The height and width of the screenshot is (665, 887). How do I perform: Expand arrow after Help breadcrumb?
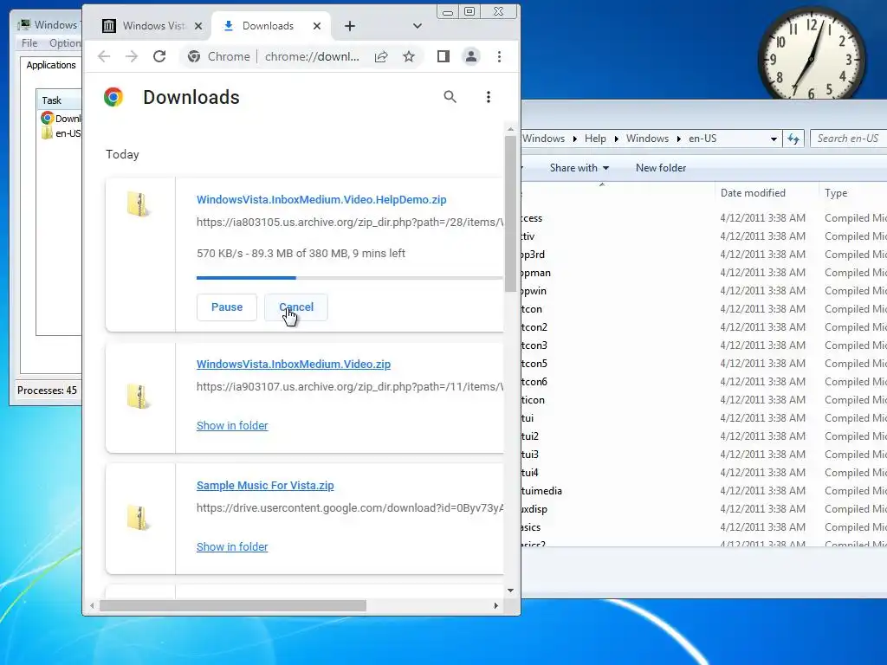pos(616,139)
